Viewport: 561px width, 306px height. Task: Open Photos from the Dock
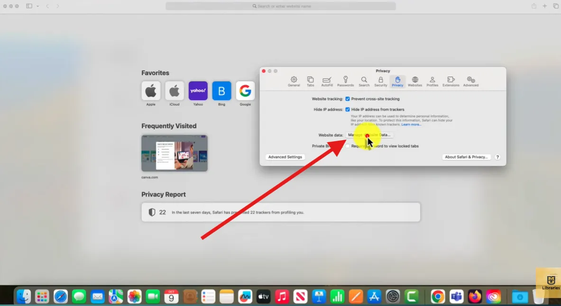pos(134,297)
